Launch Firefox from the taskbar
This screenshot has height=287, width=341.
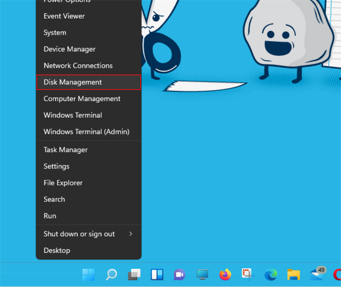click(x=225, y=276)
